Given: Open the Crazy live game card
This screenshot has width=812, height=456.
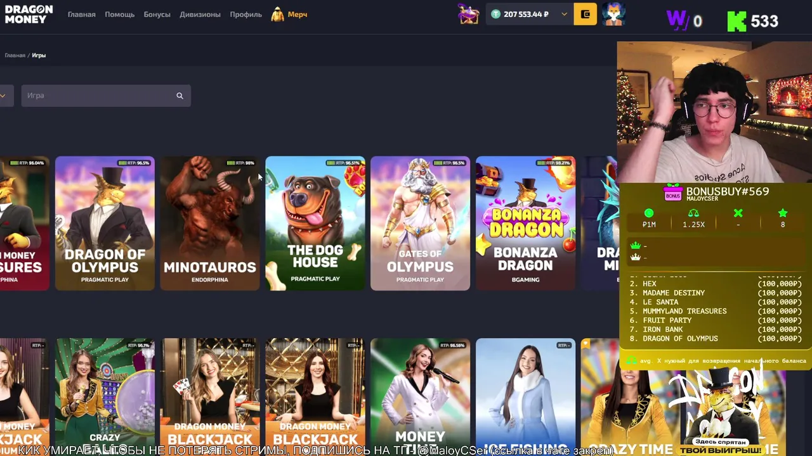Looking at the screenshot, I should click(105, 397).
